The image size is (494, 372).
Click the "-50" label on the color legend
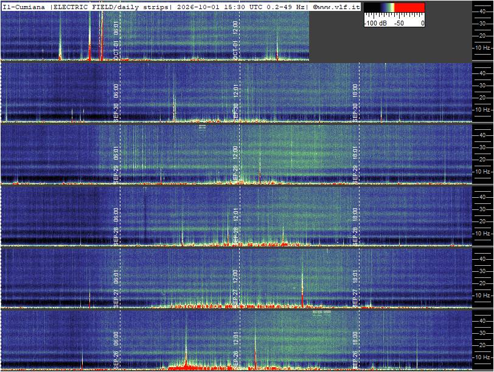[x=399, y=23]
